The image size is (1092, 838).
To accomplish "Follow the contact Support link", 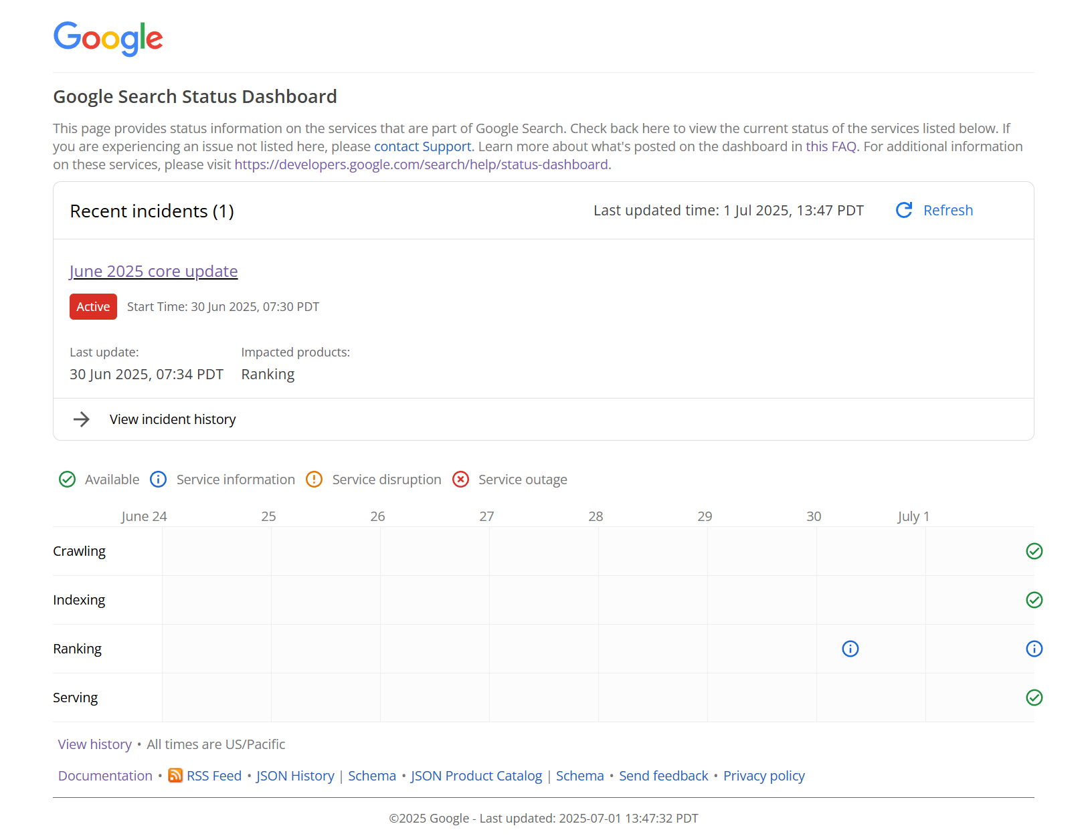I will click(x=423, y=146).
